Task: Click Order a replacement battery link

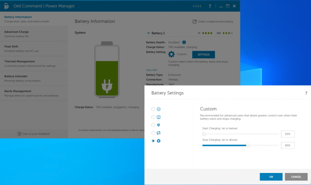Action: (216, 22)
